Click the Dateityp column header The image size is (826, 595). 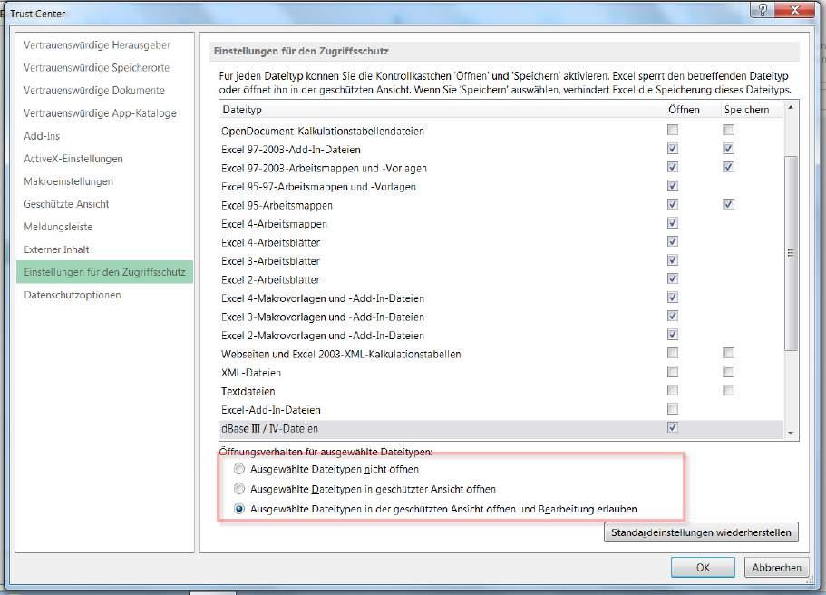click(242, 110)
